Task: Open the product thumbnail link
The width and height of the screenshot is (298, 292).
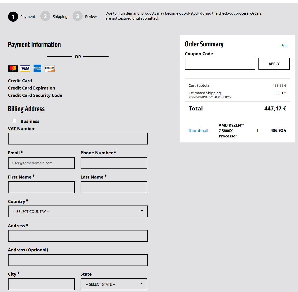Action: point(198,131)
